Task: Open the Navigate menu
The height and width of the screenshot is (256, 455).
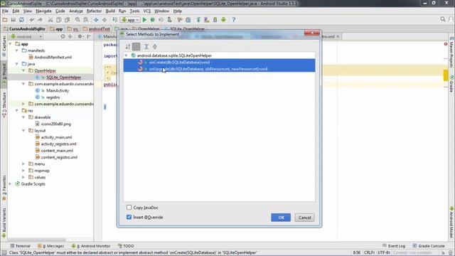Action: coord(43,11)
